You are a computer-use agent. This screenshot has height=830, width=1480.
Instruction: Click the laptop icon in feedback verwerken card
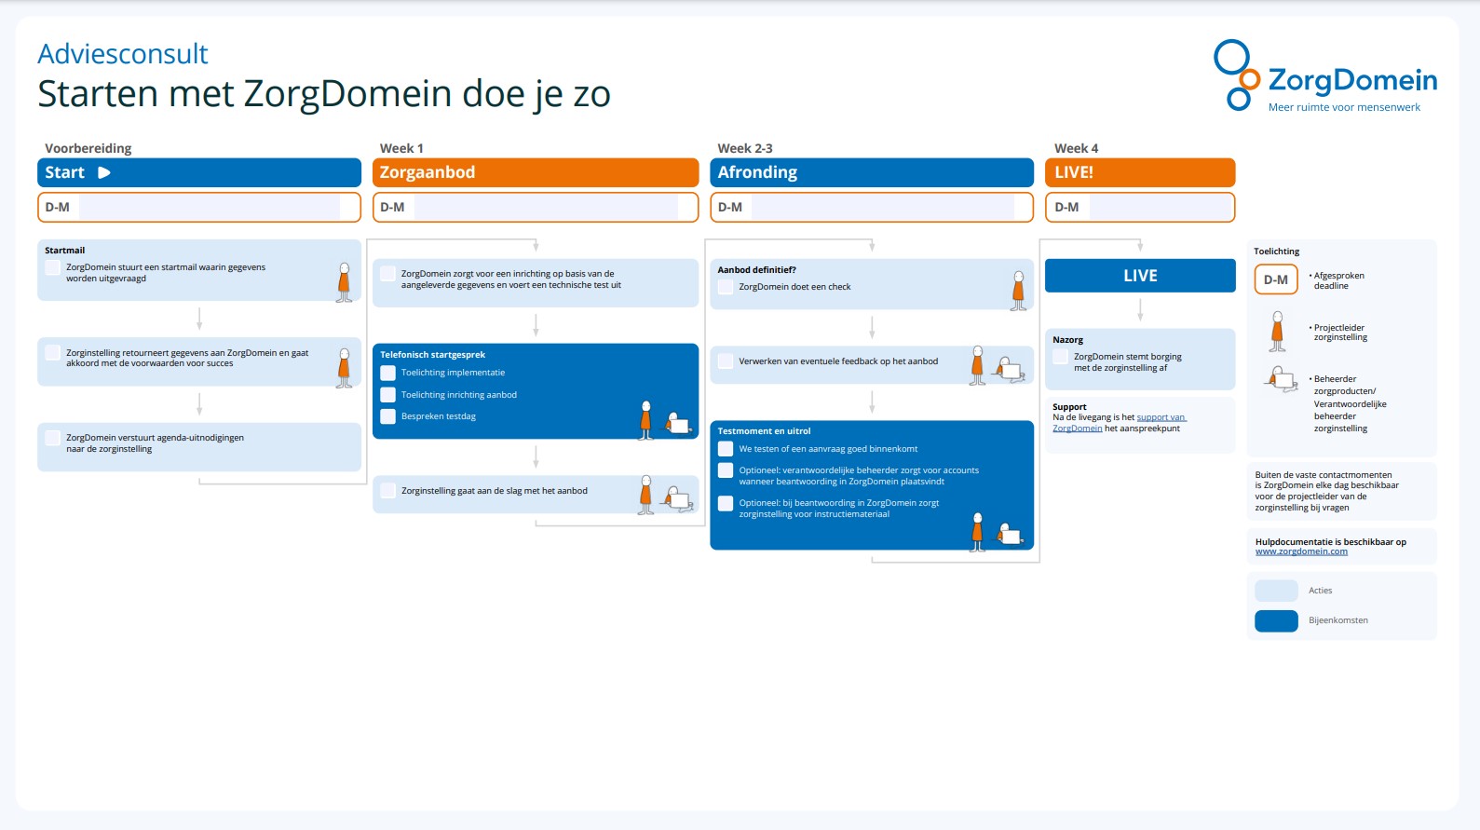(1010, 369)
